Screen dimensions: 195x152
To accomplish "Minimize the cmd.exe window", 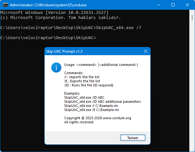I will [159, 5].
